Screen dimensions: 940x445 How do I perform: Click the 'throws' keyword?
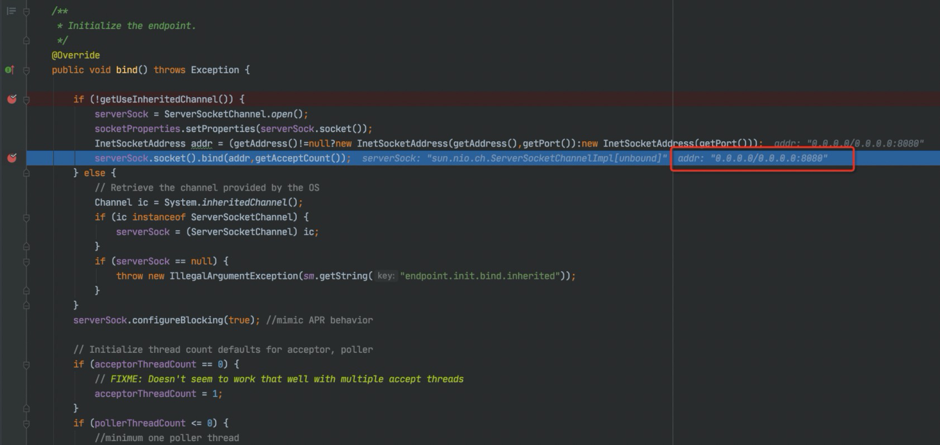point(169,70)
